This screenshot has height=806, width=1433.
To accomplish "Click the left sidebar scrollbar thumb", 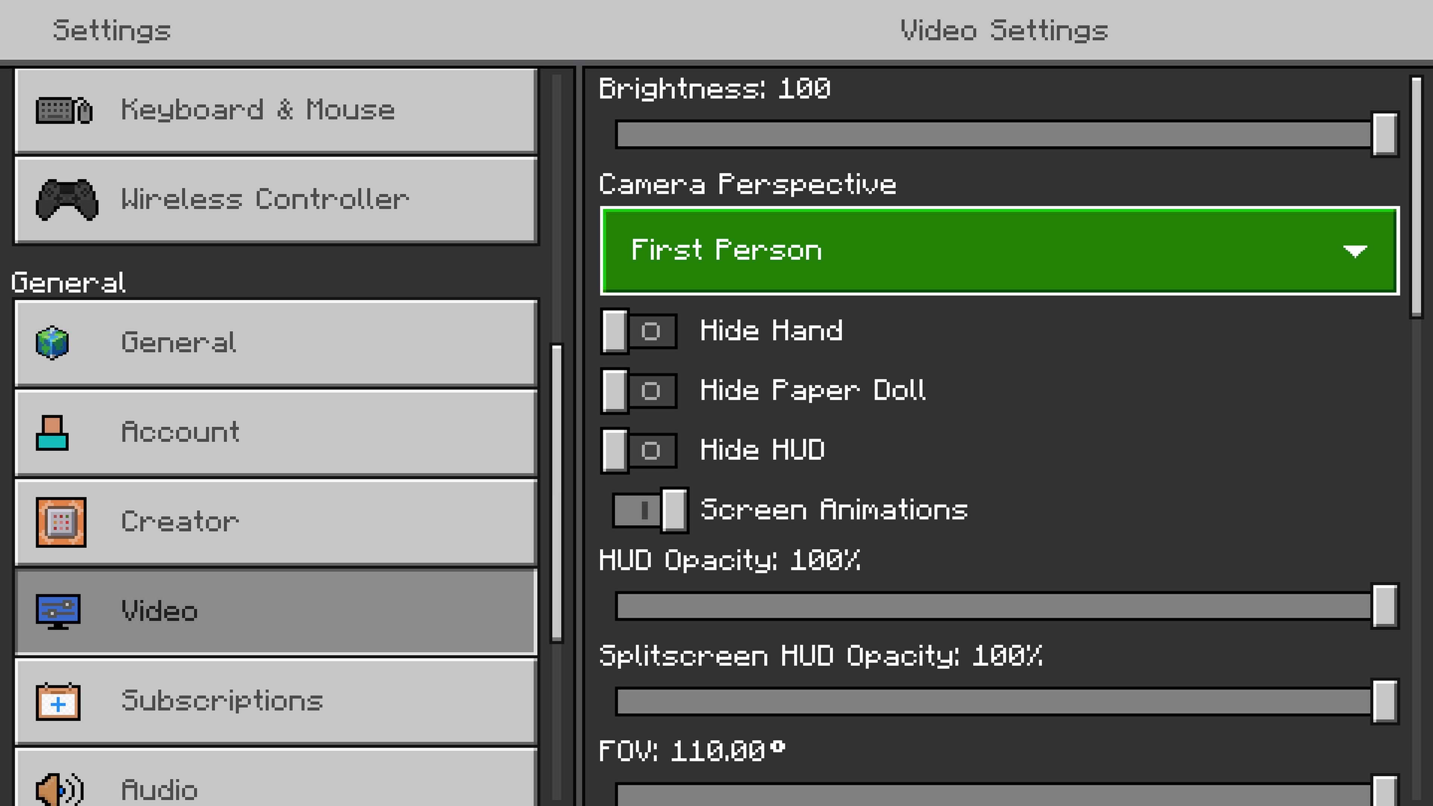I will click(x=556, y=492).
